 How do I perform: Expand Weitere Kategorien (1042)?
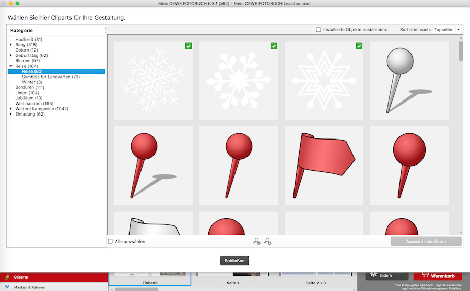[x=11, y=109]
